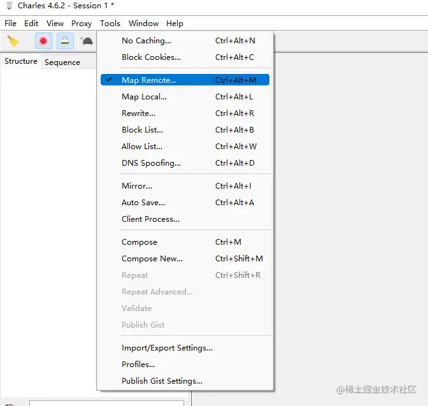428x406 pixels.
Task: Switch to the Sequence tab
Action: point(62,62)
